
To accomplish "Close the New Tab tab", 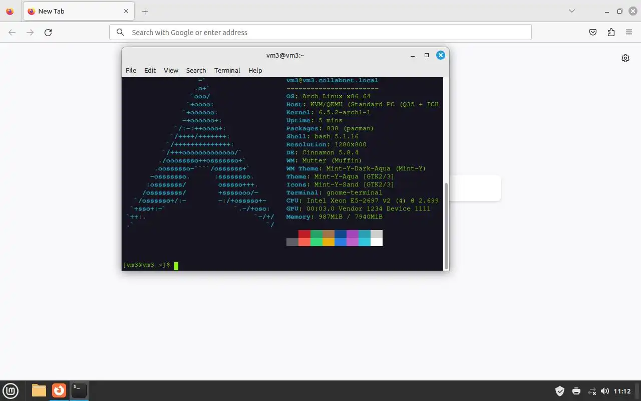I will pos(126,11).
